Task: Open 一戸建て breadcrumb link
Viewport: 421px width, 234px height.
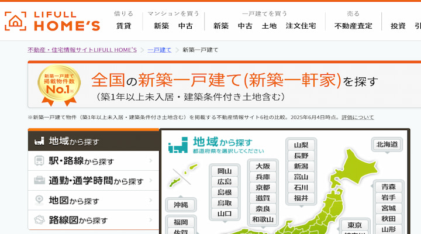Action: (x=160, y=50)
